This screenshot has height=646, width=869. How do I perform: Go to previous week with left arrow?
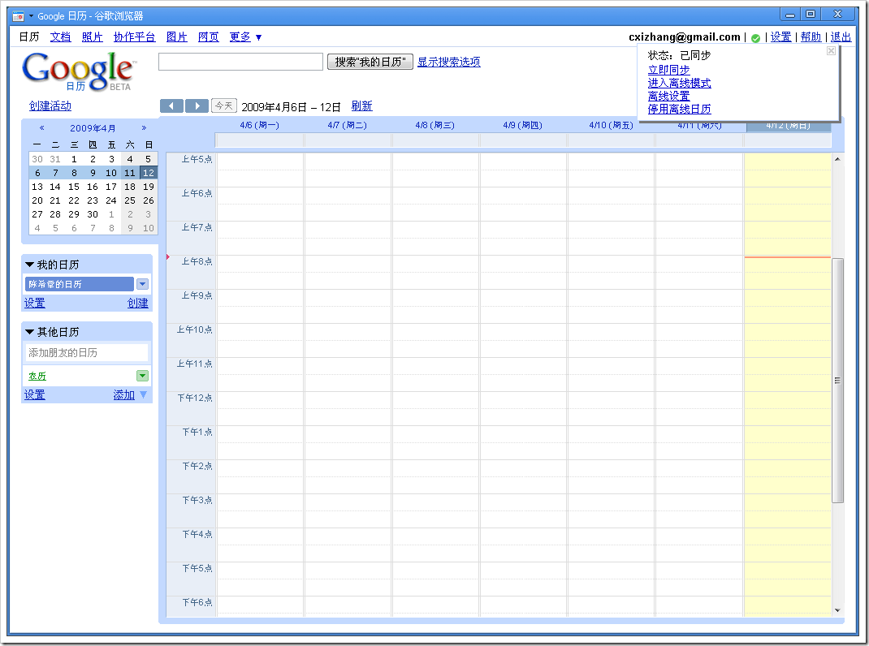172,106
